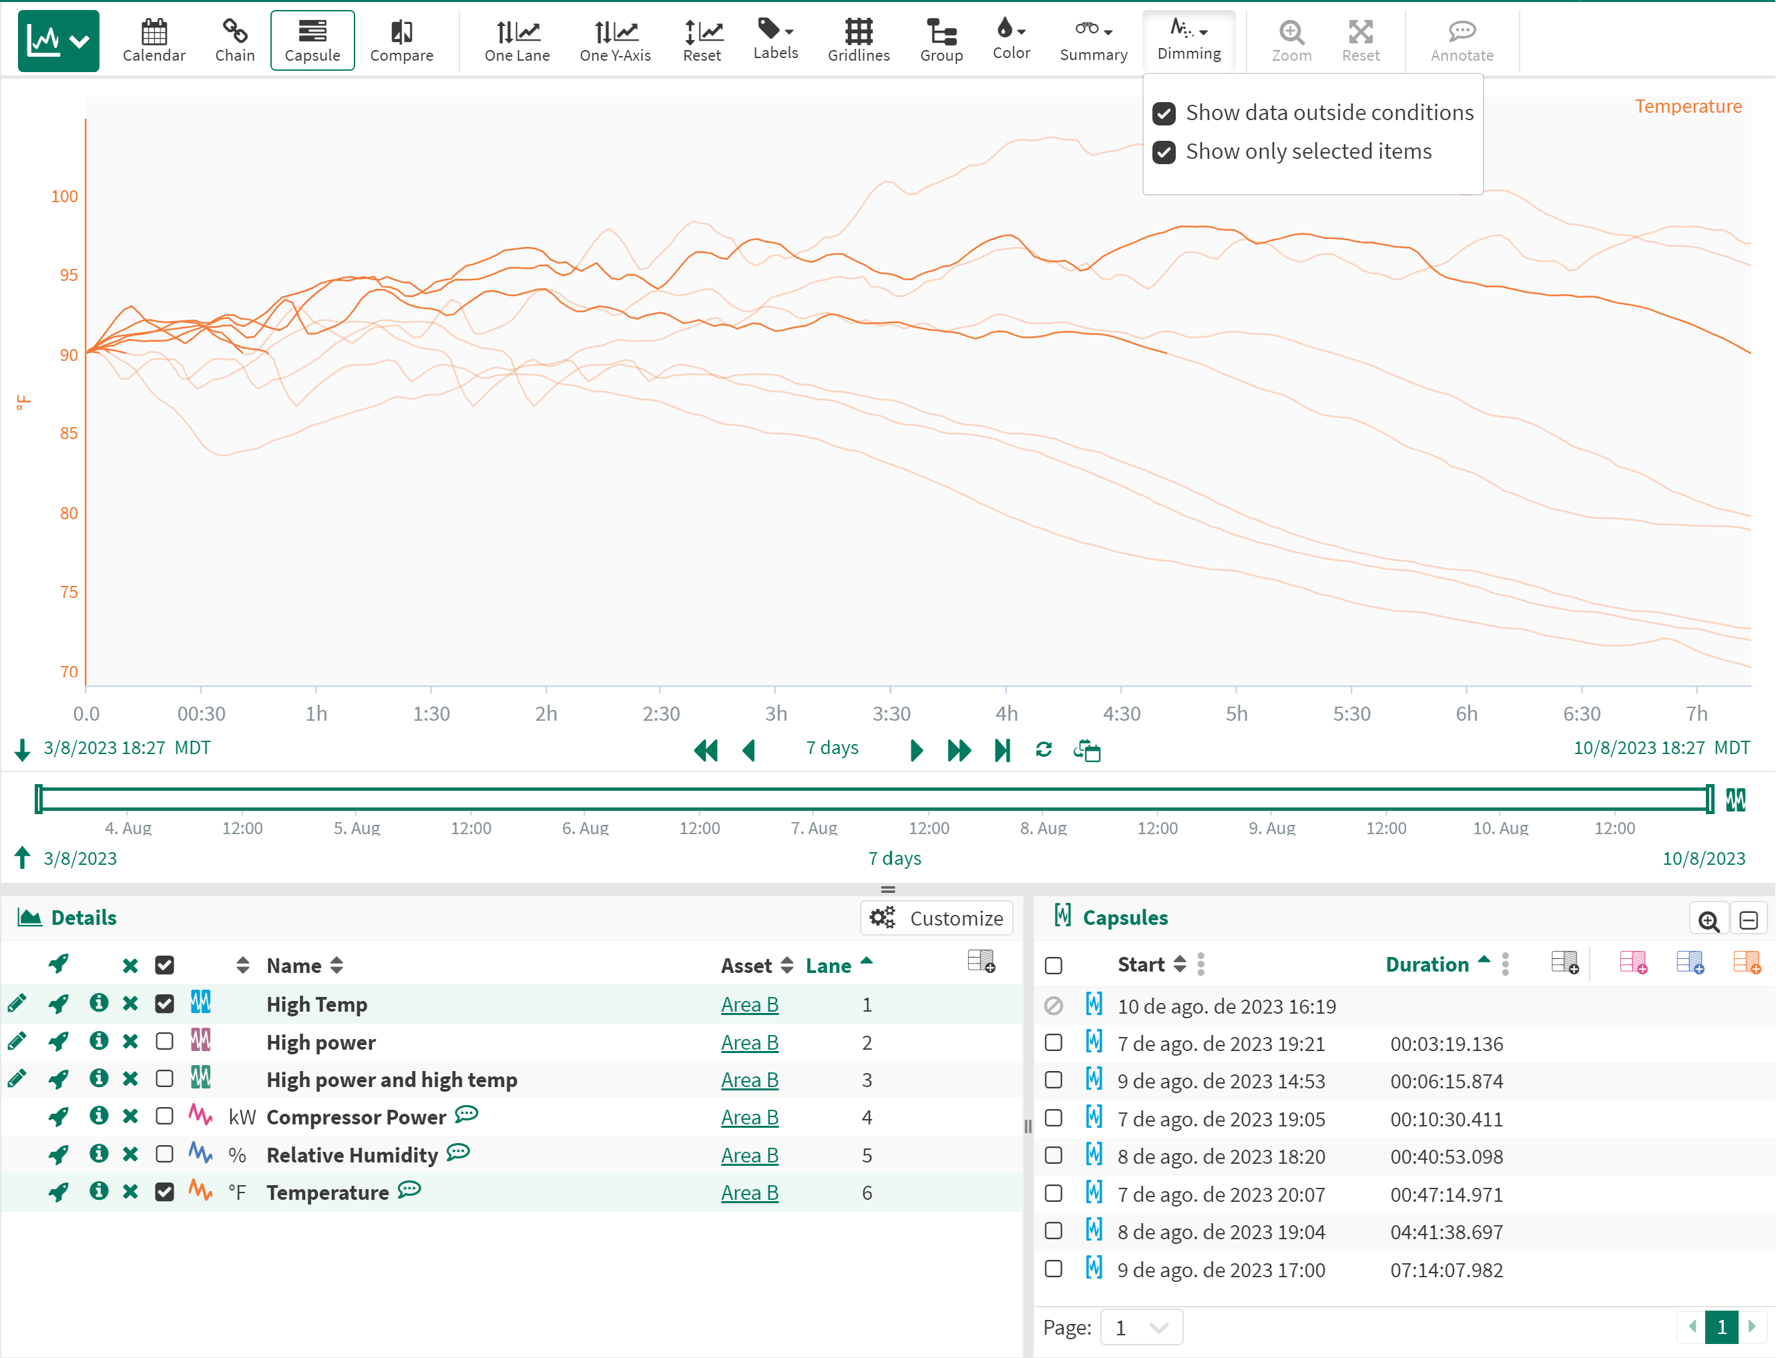Sort capsules by Duration column header
Viewport: 1776px width, 1358px height.
point(1427,964)
